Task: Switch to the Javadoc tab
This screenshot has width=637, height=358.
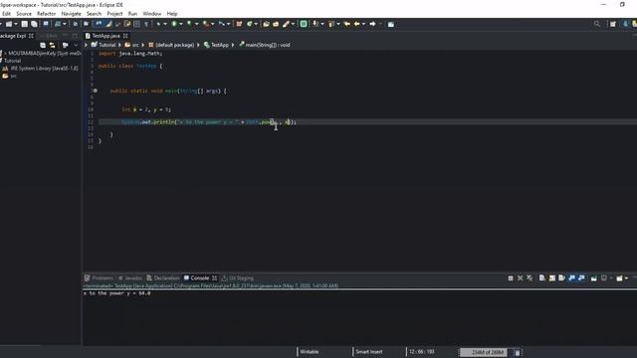Action: click(x=130, y=278)
